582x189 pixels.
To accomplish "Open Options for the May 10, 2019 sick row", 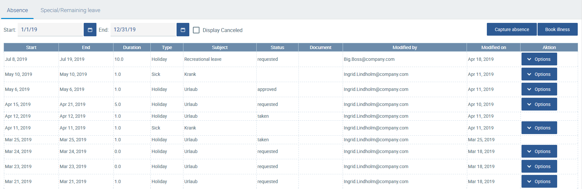I will 539,74.
